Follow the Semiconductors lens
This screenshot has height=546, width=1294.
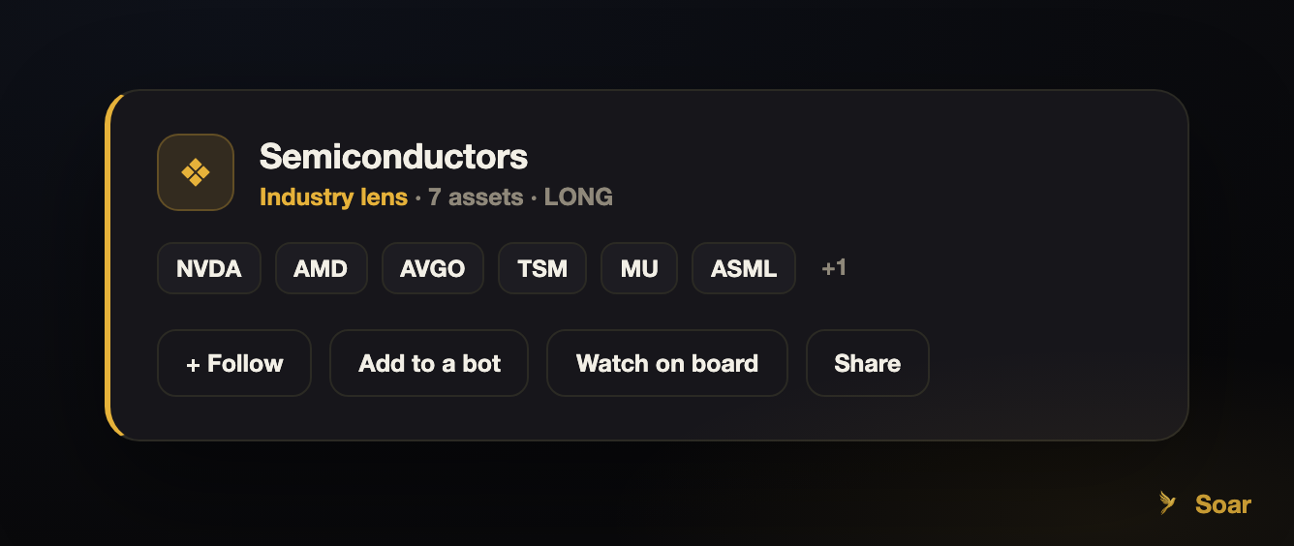click(234, 363)
